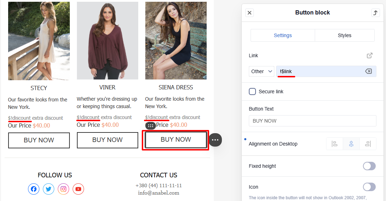Screen dimensions: 386x201
Task: Open the three-dots menu beside selected button
Action: coord(215,140)
